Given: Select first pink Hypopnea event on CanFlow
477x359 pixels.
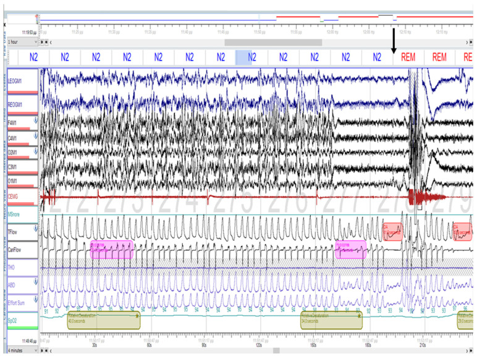Looking at the screenshot, I should click(112, 250).
